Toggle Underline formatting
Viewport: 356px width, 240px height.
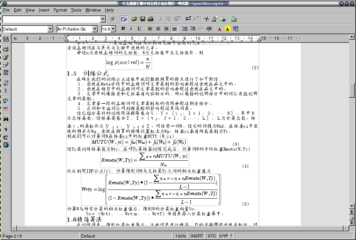[139, 29]
